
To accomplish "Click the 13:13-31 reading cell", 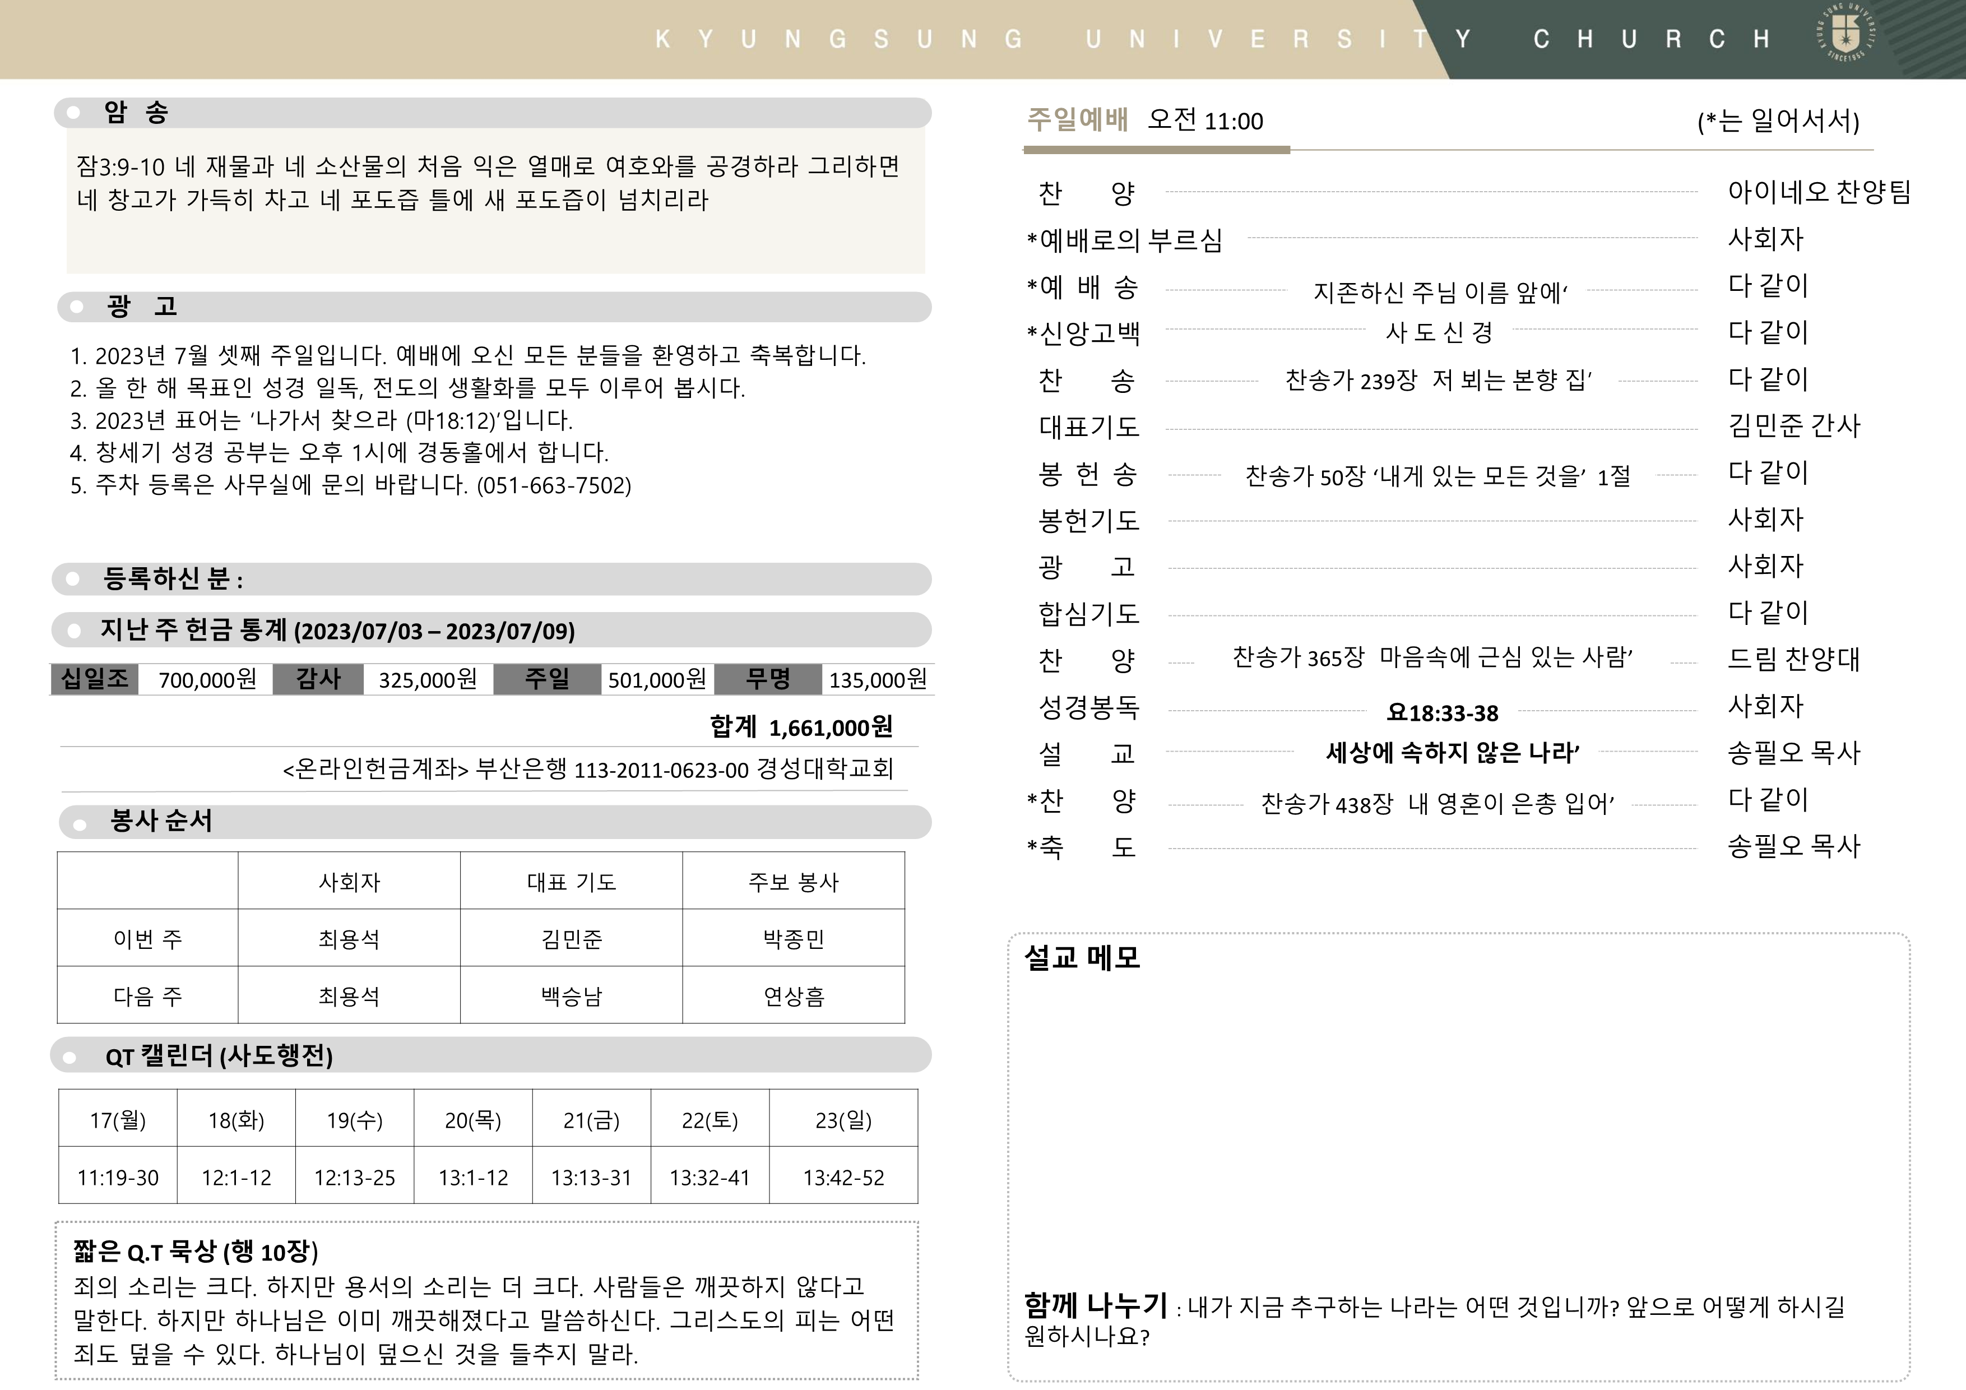I will coord(591,1176).
